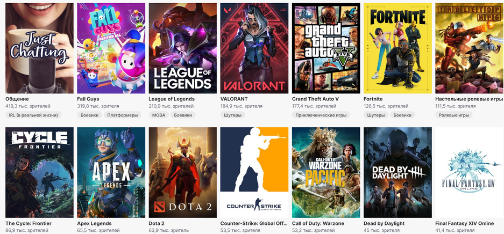
Task: Click the Приключенческие игры tag
Action: 321,115
